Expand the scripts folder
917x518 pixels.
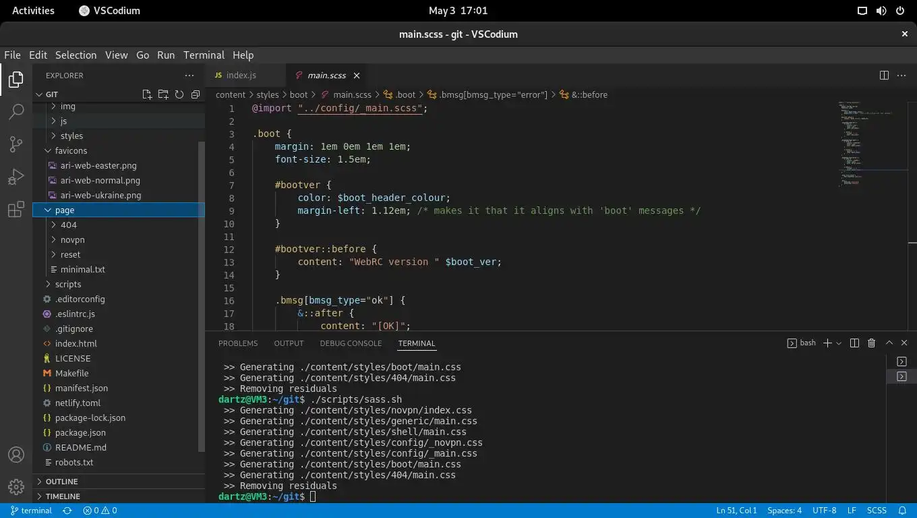(x=119, y=284)
